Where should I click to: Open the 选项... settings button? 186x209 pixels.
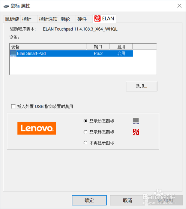[142, 86]
